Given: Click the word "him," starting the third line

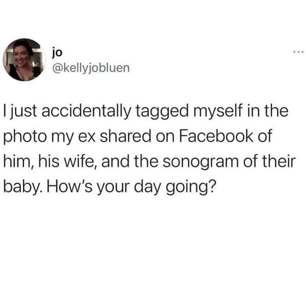Looking at the screenshot, I should [18, 161].
